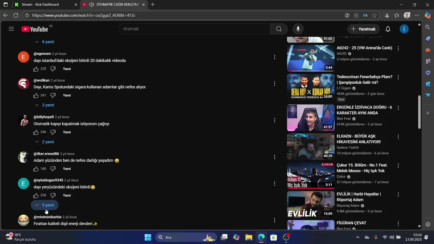
Task: Open more options for @ilker.erenel86 comment
Action: [275, 157]
